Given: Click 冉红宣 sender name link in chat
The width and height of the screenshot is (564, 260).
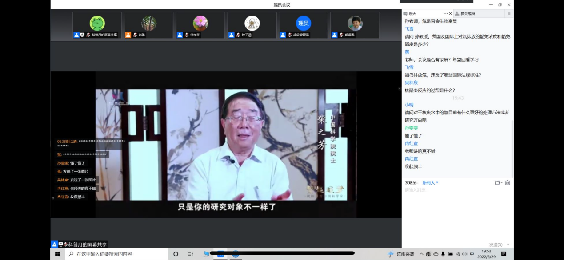Looking at the screenshot, I should pyautogui.click(x=411, y=143).
